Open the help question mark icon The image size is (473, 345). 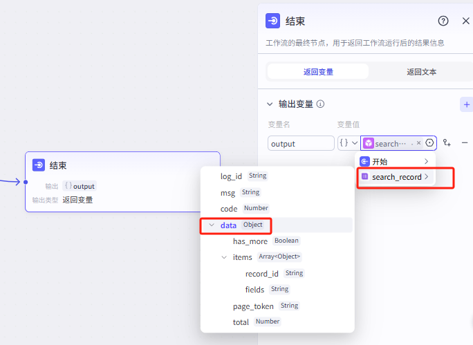click(443, 21)
